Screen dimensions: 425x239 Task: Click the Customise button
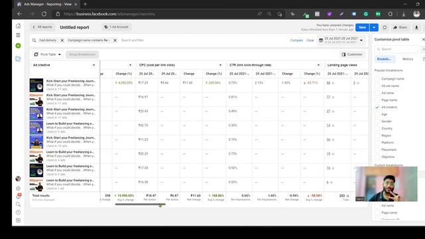352,54
